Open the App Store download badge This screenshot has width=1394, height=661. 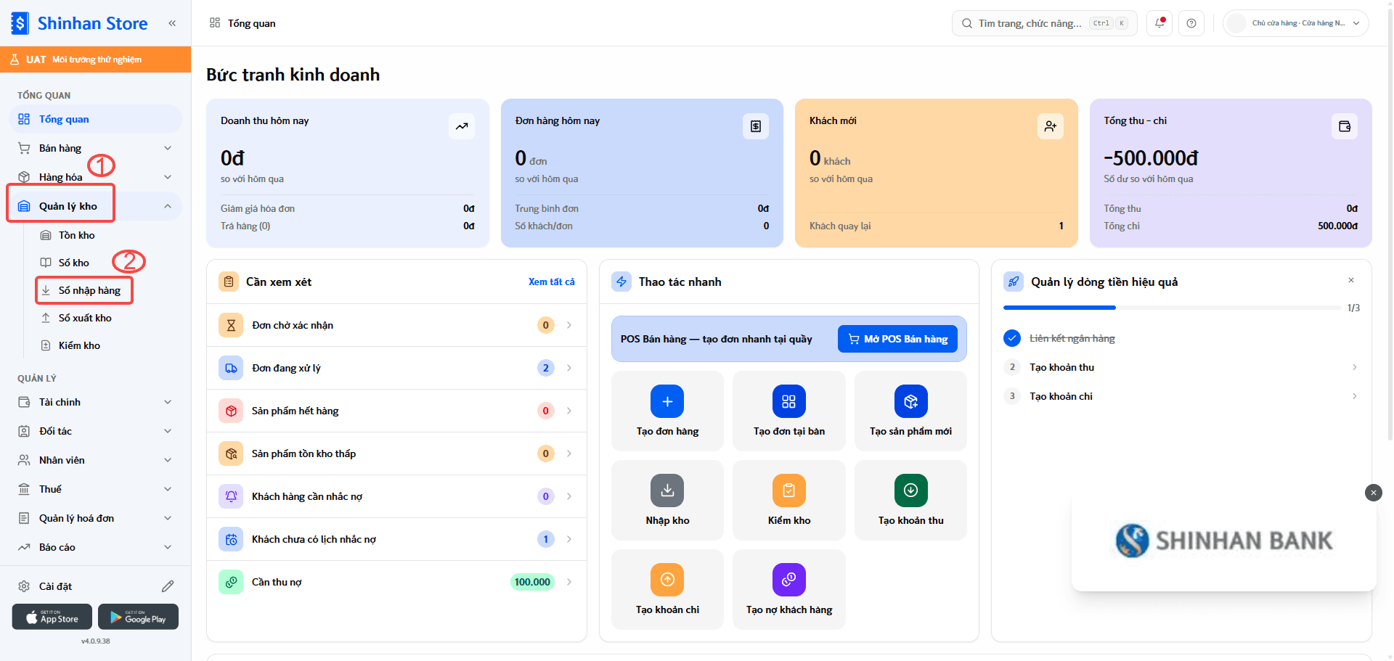point(52,617)
